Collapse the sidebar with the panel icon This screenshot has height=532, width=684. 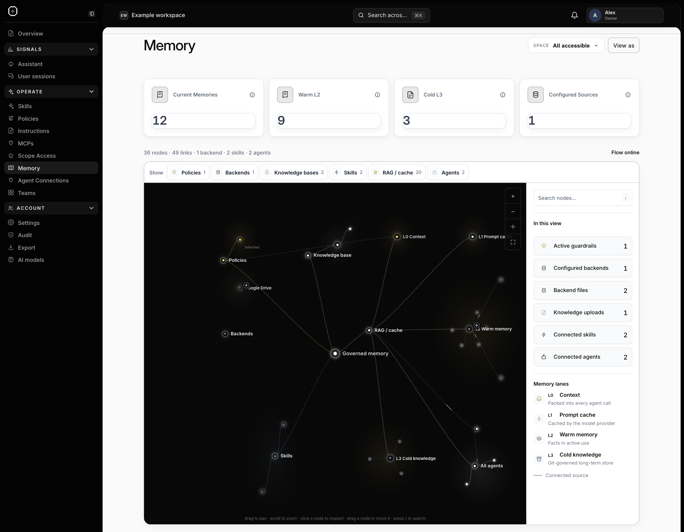click(92, 13)
